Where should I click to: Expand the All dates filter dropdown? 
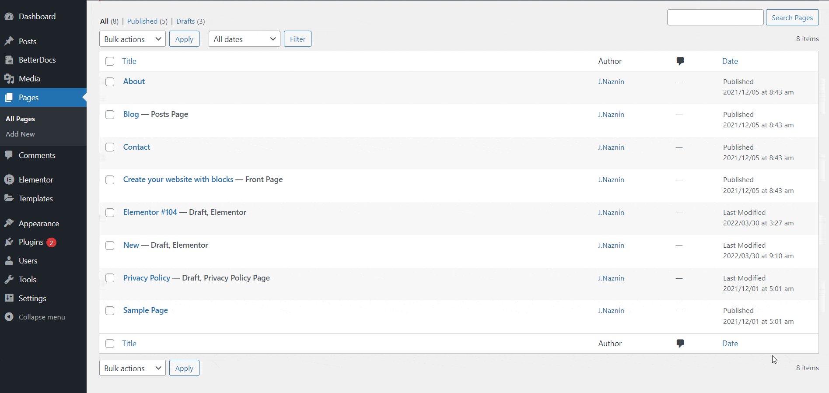tap(244, 39)
